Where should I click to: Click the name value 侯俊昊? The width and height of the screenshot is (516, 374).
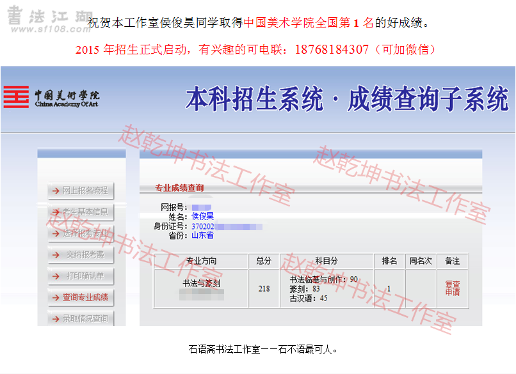(x=203, y=216)
